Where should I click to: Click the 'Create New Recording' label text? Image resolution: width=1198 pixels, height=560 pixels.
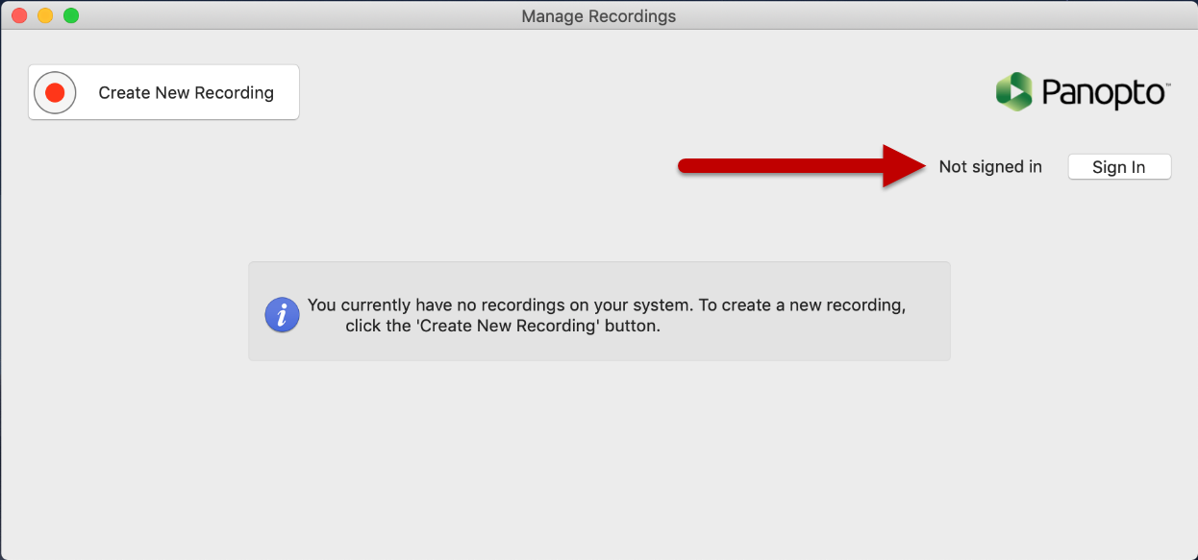point(187,93)
